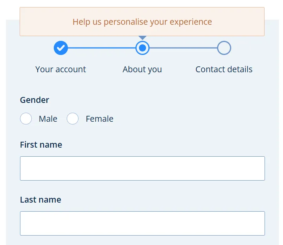This screenshot has height=245, width=283.
Task: Go to the Your account step label
Action: pyautogui.click(x=60, y=69)
